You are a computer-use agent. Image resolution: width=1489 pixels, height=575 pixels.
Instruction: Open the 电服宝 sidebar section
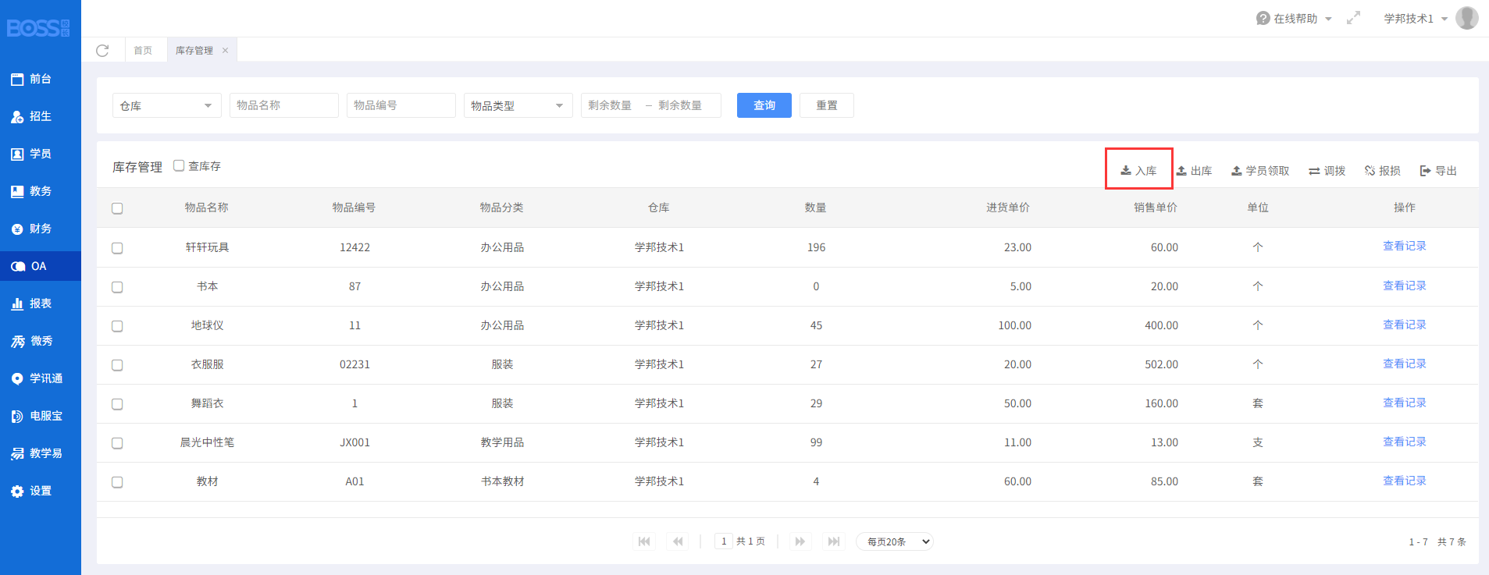[x=41, y=416]
